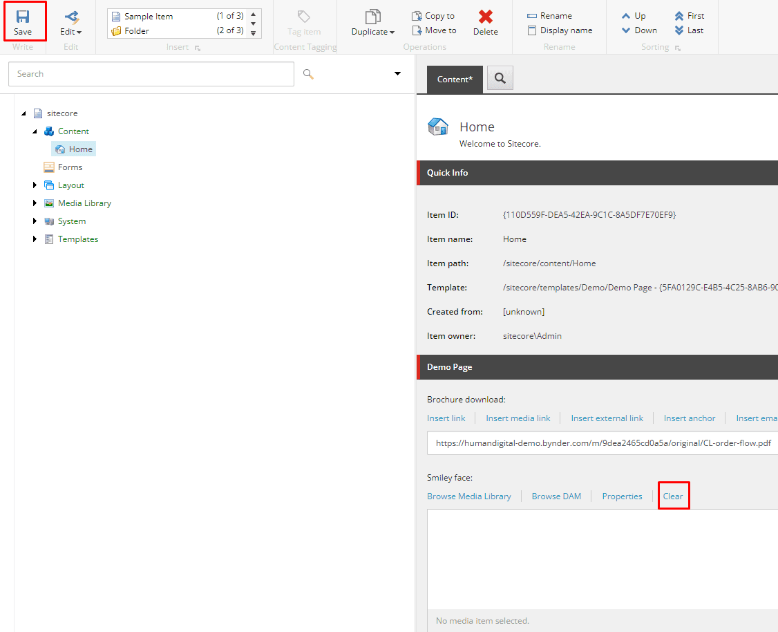The width and height of the screenshot is (778, 632).
Task: Click the Display name icon
Action: tap(532, 30)
